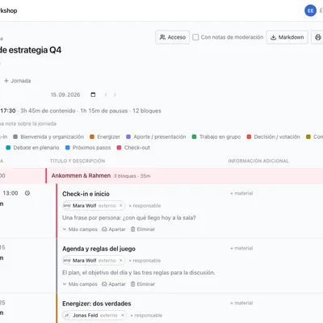
Task: Open the calendar date picker icon
Action: tap(93, 94)
